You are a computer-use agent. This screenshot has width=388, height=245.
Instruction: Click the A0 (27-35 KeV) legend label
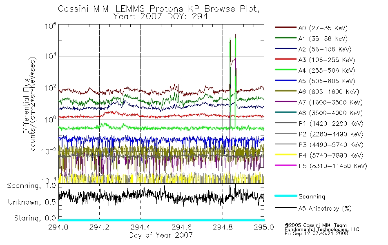[323, 28]
